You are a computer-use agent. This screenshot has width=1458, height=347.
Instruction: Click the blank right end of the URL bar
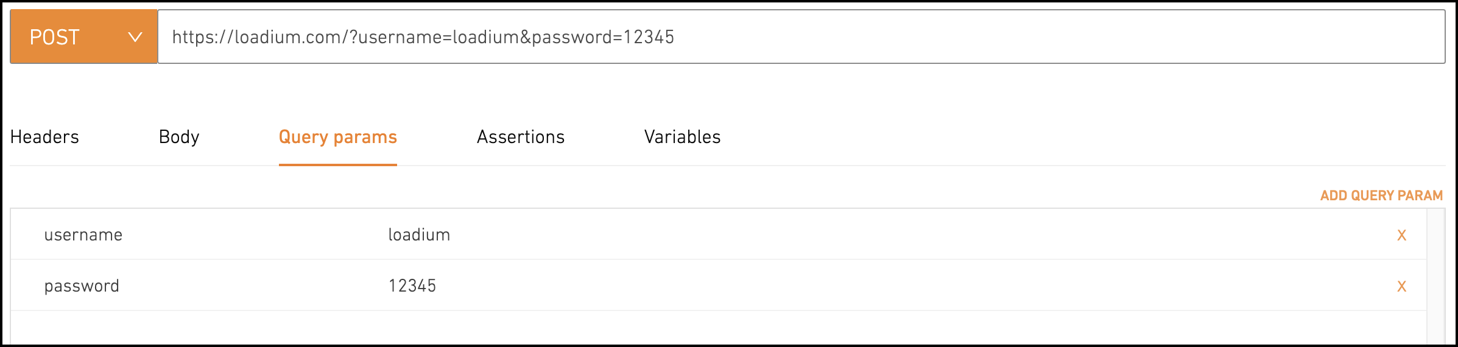(1060, 37)
